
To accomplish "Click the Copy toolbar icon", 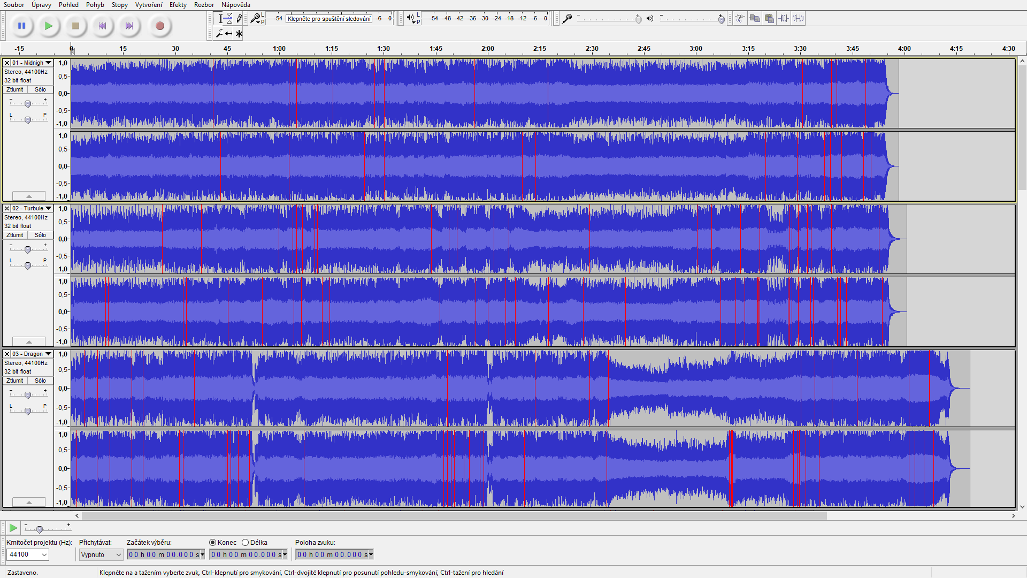I will (x=755, y=18).
